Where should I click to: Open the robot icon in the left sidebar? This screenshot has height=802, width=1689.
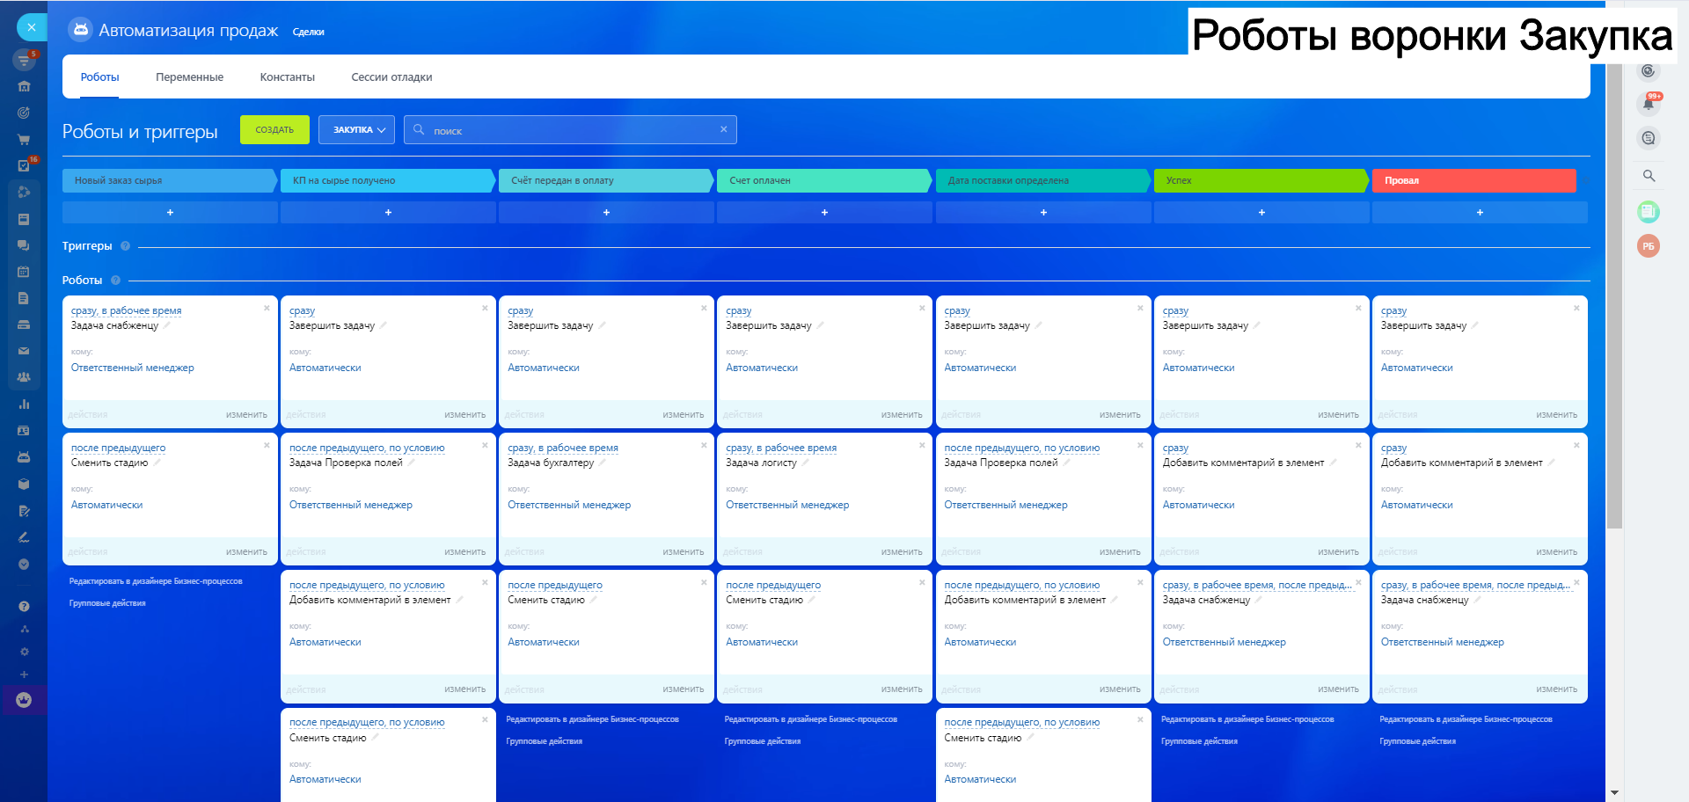(24, 457)
